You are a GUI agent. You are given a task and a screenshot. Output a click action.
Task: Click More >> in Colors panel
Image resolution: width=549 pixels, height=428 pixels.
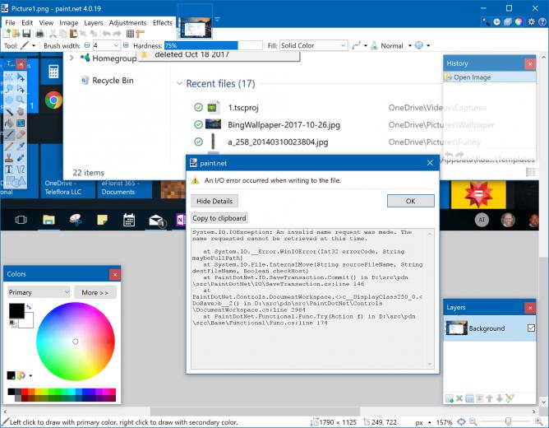[95, 292]
